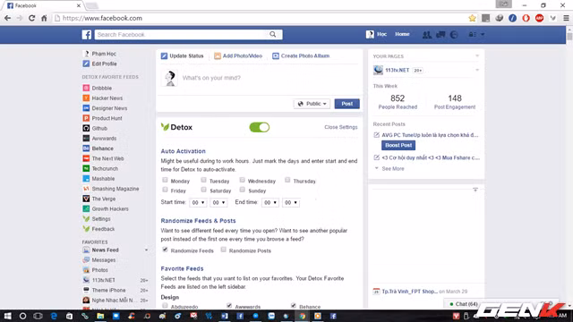Click the Post button
573x322 pixels.
pyautogui.click(x=346, y=104)
